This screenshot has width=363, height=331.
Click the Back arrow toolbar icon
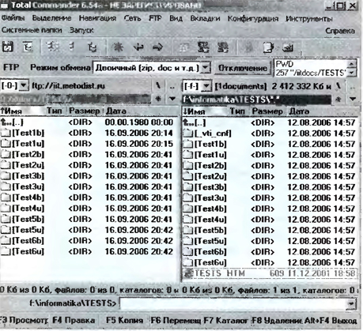[x=138, y=47]
